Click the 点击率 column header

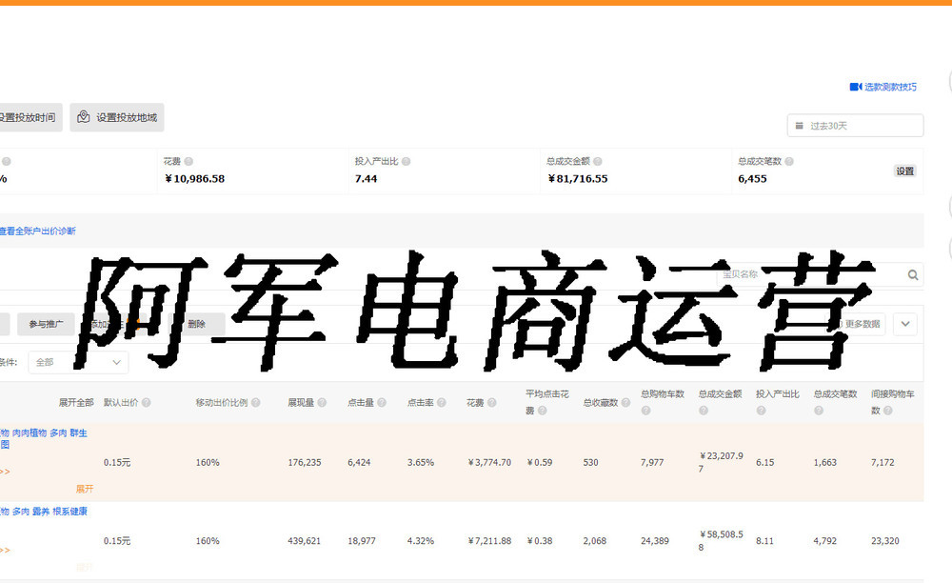click(x=420, y=403)
